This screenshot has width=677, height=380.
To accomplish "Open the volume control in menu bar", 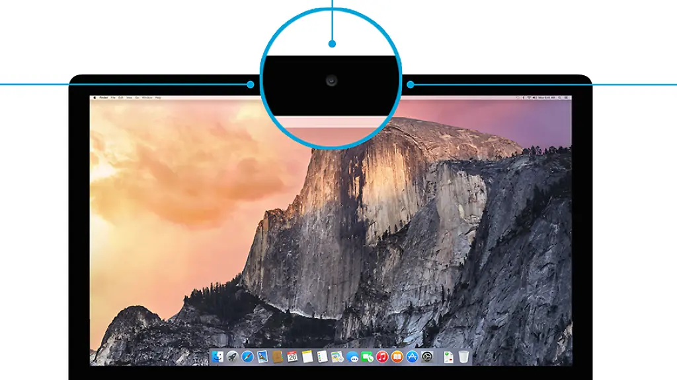I will [x=534, y=98].
